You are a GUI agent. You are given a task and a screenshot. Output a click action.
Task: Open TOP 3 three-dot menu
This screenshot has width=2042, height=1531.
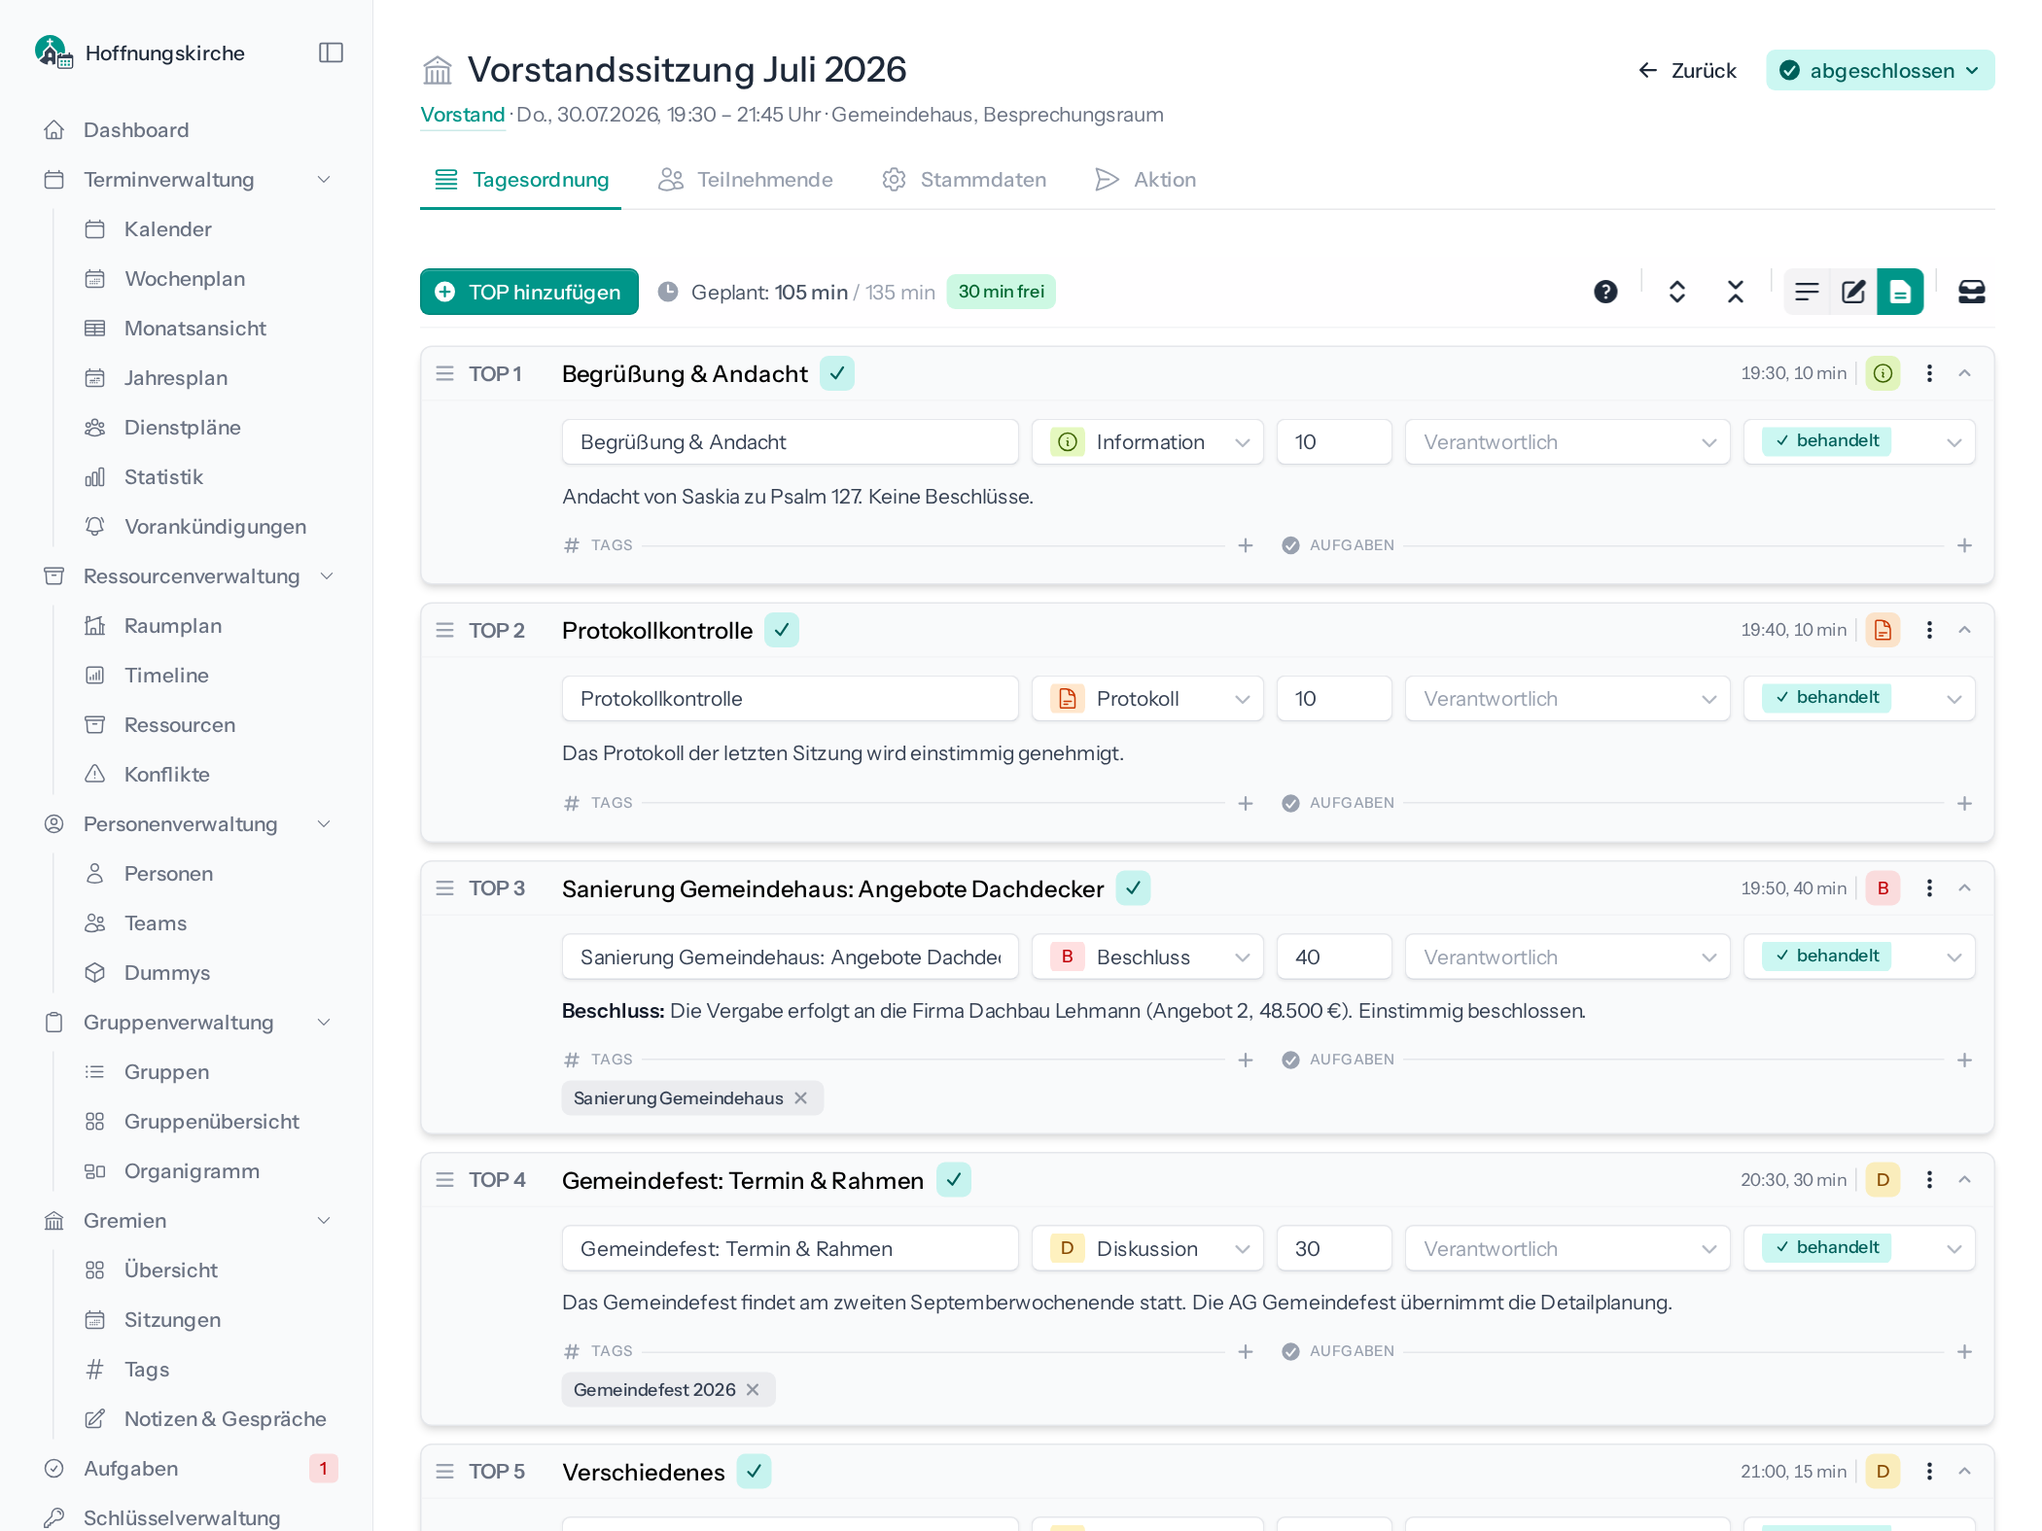(1929, 887)
